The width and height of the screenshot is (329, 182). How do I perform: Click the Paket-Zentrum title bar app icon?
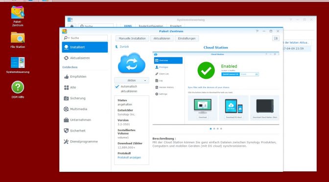click(65, 31)
